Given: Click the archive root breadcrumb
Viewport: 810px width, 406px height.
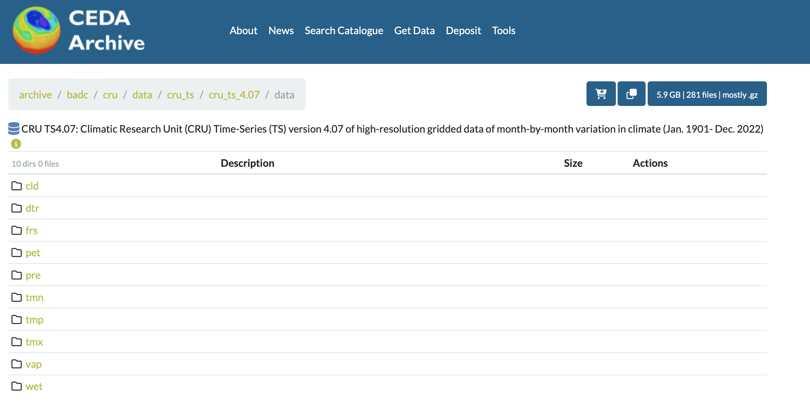Looking at the screenshot, I should pos(36,95).
